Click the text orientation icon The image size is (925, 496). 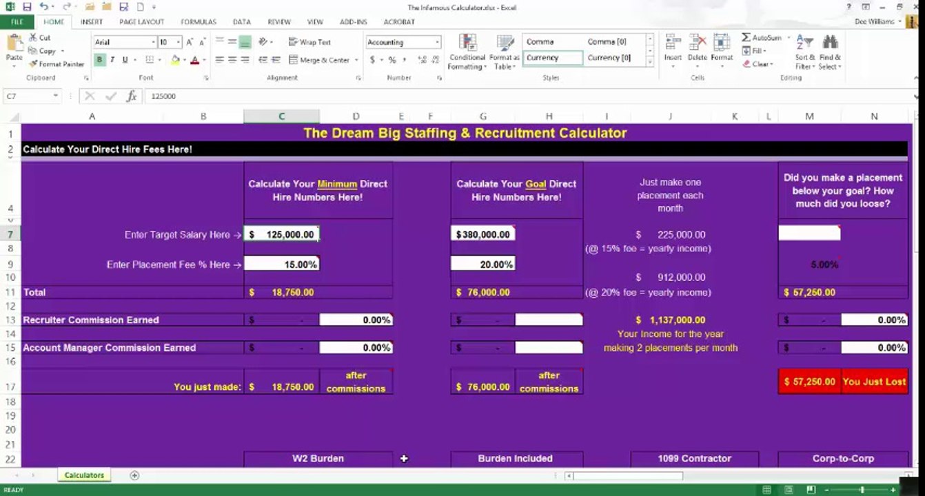tap(264, 42)
